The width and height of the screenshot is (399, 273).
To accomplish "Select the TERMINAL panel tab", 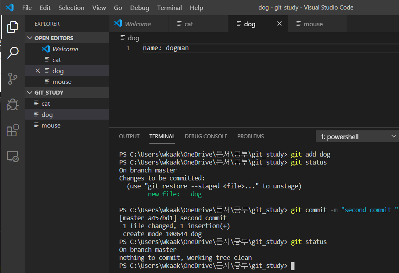I will [x=162, y=136].
